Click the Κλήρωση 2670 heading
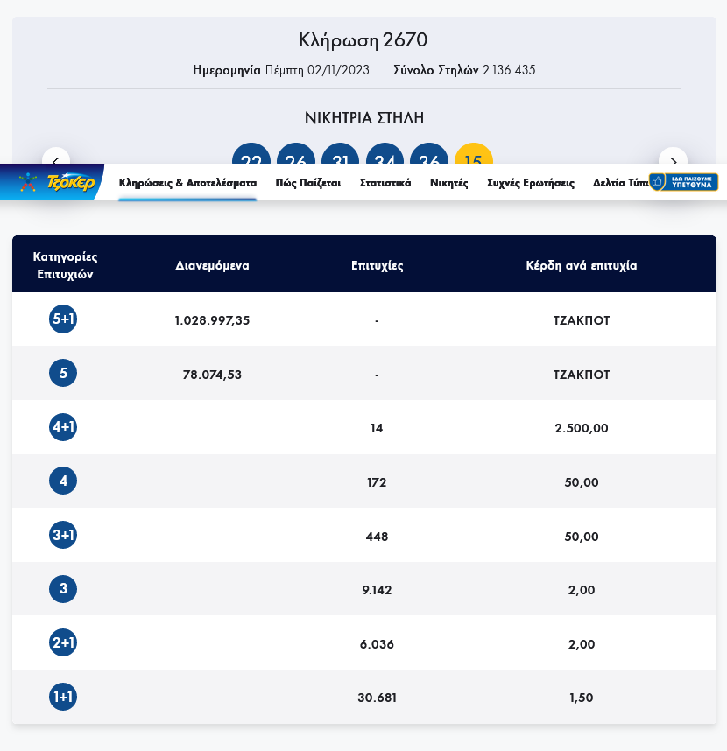727x751 pixels. pos(363,40)
